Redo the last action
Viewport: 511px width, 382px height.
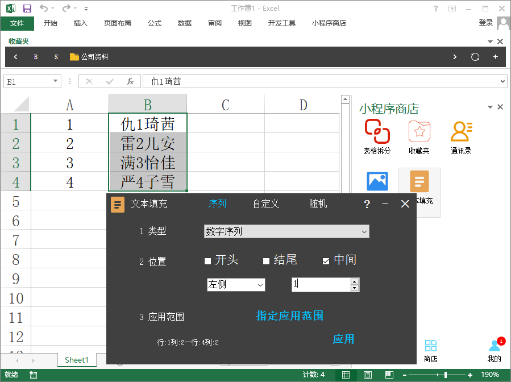(x=67, y=8)
